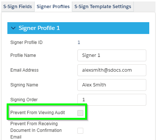The width and height of the screenshot is (157, 140).
Task: Click the Signer Profile 1 heading text
Action: [x=39, y=28]
